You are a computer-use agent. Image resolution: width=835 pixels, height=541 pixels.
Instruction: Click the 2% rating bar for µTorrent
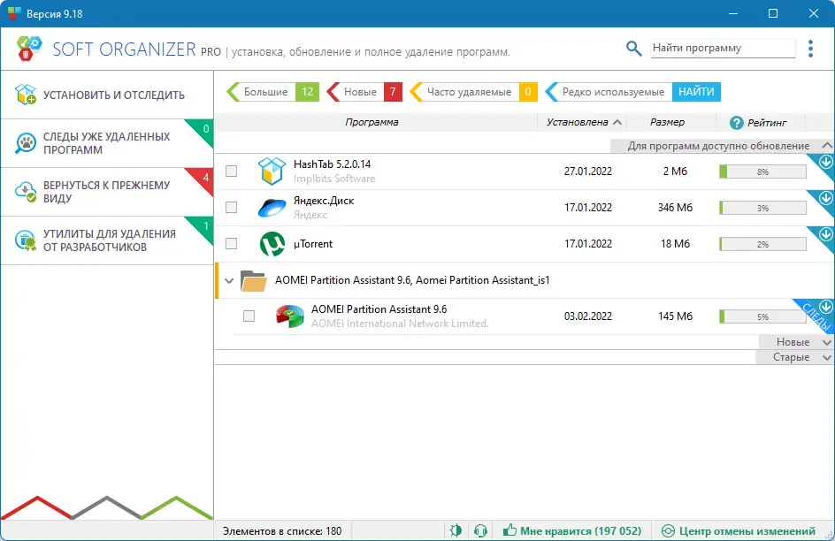(x=762, y=244)
